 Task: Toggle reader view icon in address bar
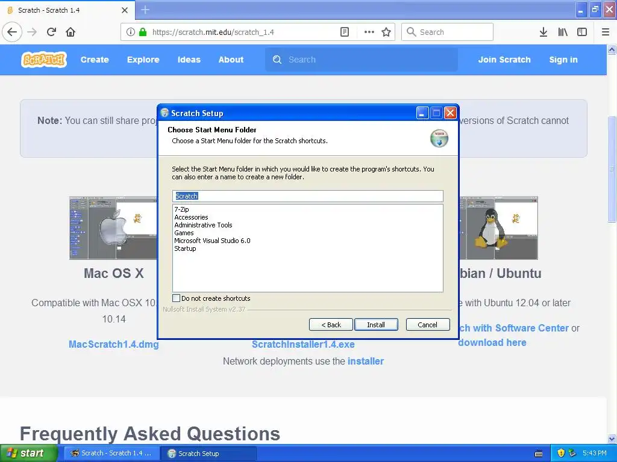coord(344,32)
